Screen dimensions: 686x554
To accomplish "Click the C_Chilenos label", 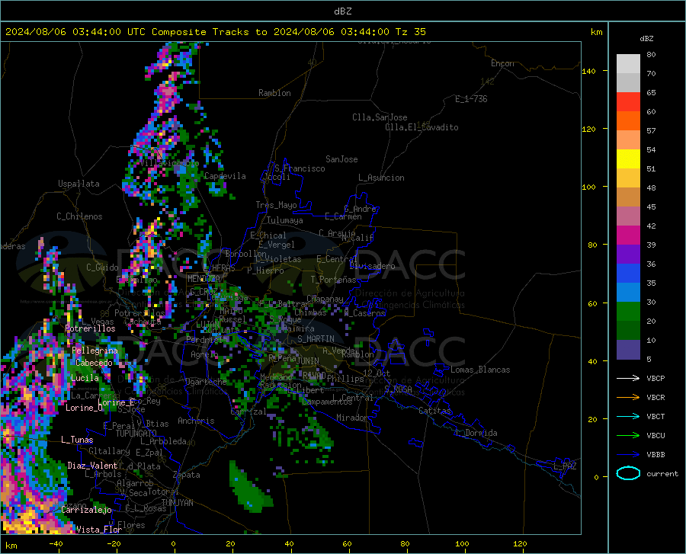I will [79, 216].
